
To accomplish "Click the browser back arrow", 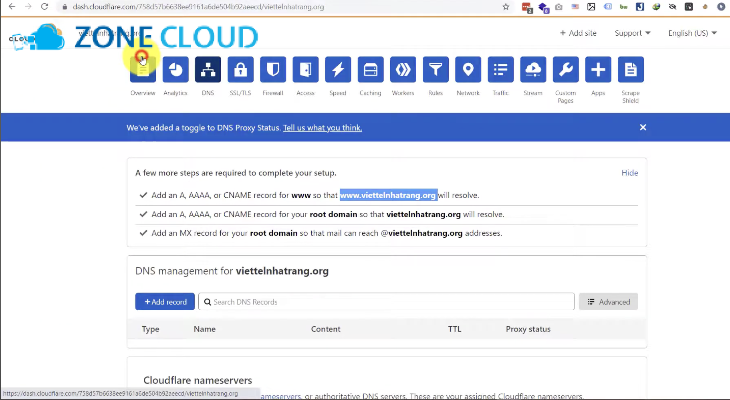I will coord(12,6).
